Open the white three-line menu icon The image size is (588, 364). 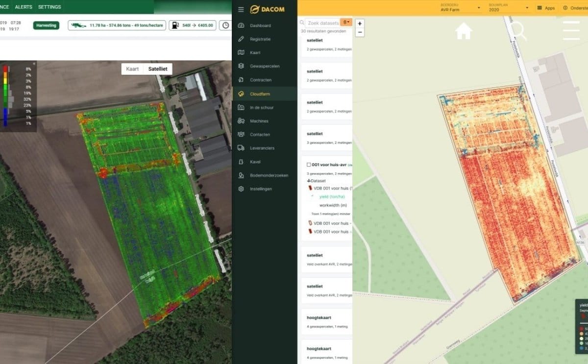pyautogui.click(x=571, y=30)
